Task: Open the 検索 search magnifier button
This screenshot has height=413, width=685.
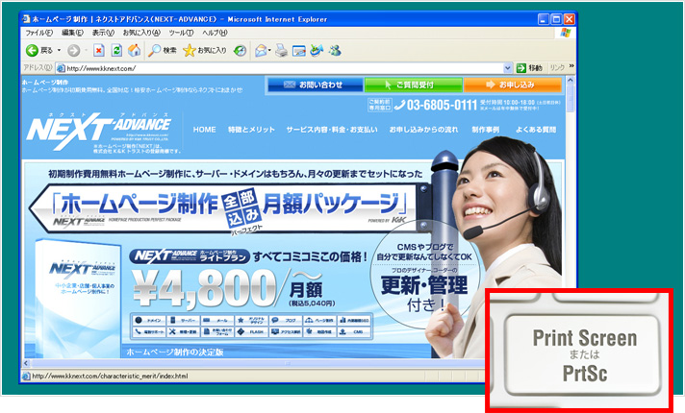Action: 162,51
